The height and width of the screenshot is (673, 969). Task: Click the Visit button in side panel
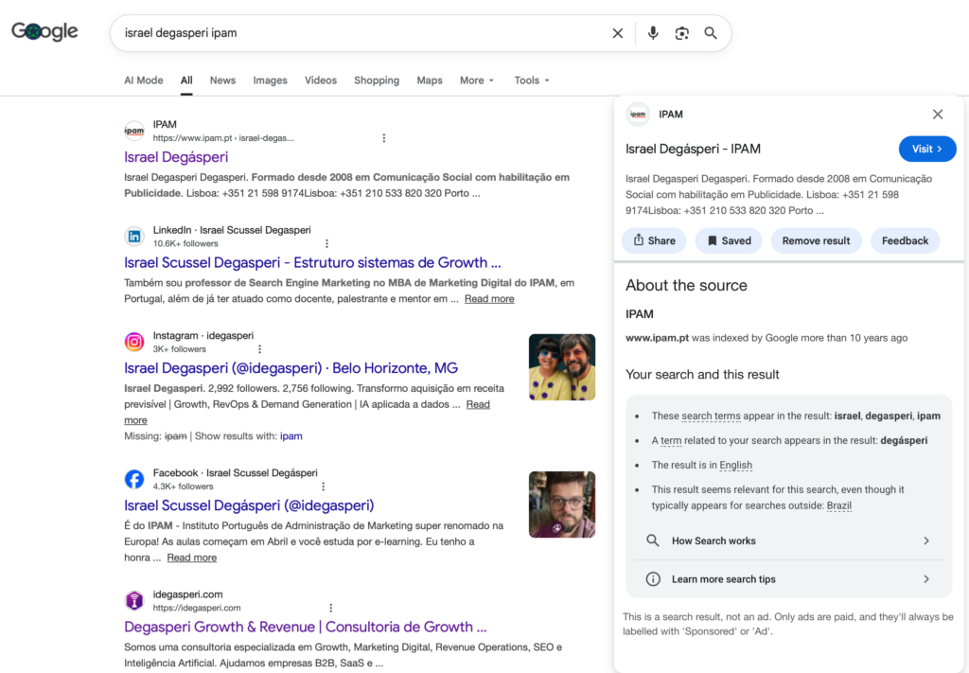pos(927,149)
